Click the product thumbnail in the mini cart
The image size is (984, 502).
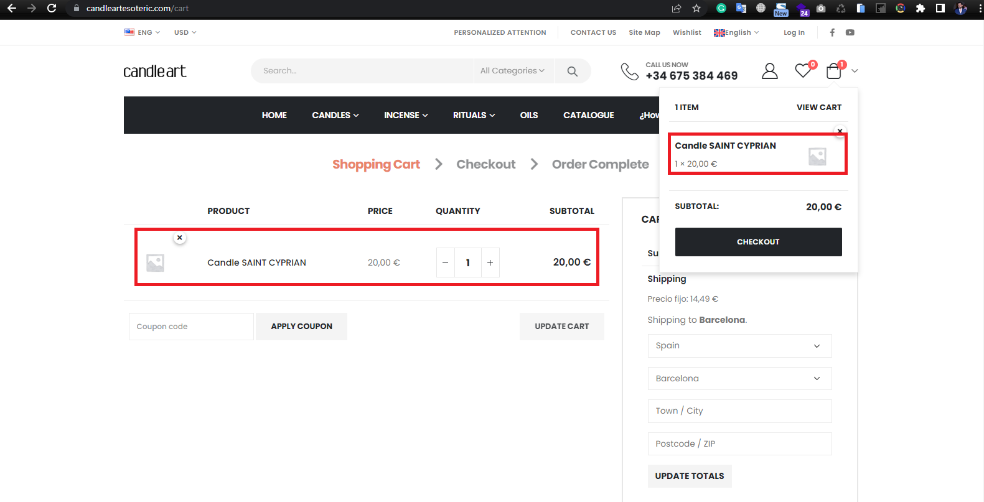[817, 156]
